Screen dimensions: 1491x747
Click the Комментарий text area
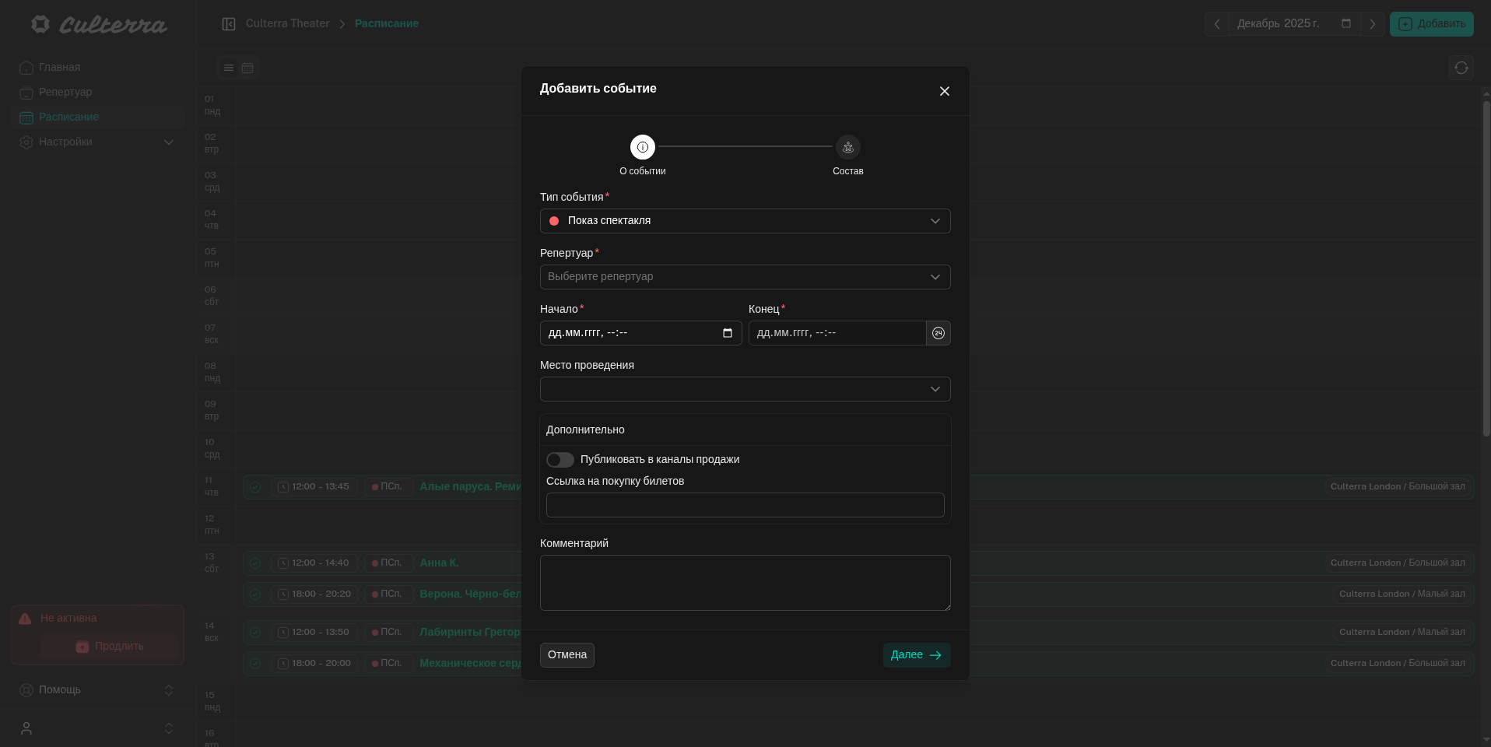(745, 582)
